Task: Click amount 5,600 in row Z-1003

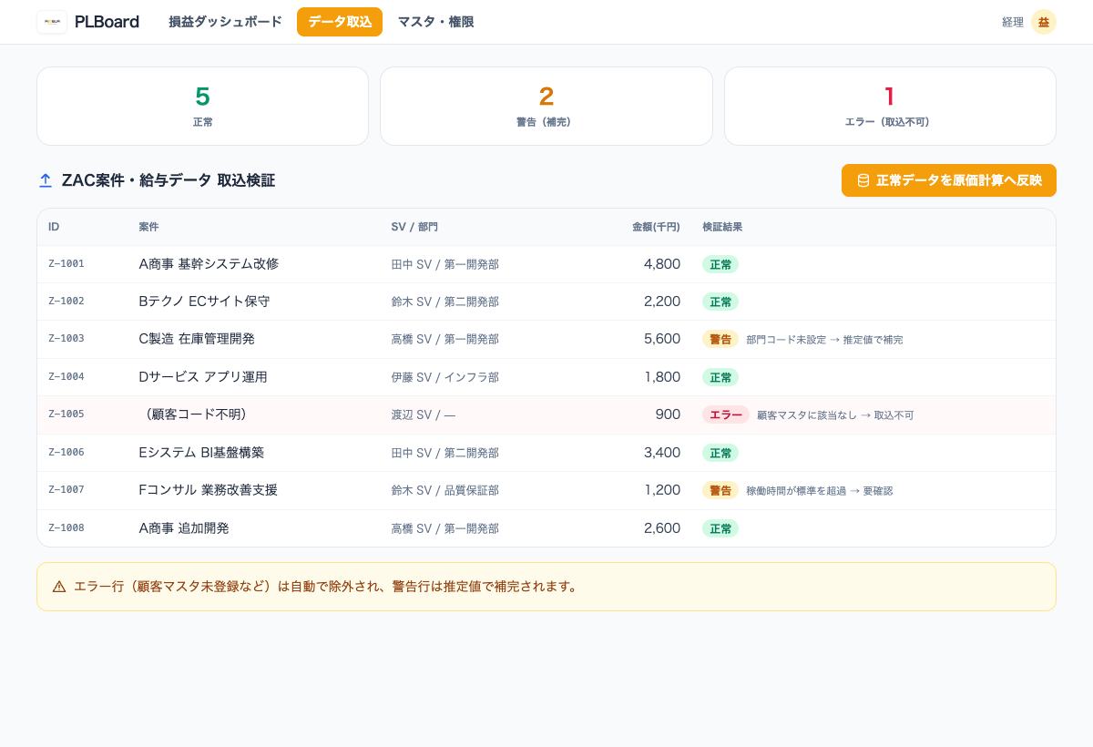Action: pyautogui.click(x=662, y=339)
